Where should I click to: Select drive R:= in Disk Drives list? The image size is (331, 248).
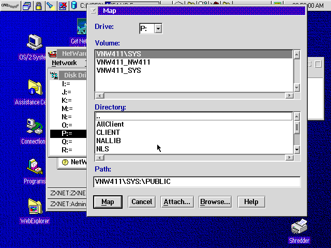[x=68, y=150]
